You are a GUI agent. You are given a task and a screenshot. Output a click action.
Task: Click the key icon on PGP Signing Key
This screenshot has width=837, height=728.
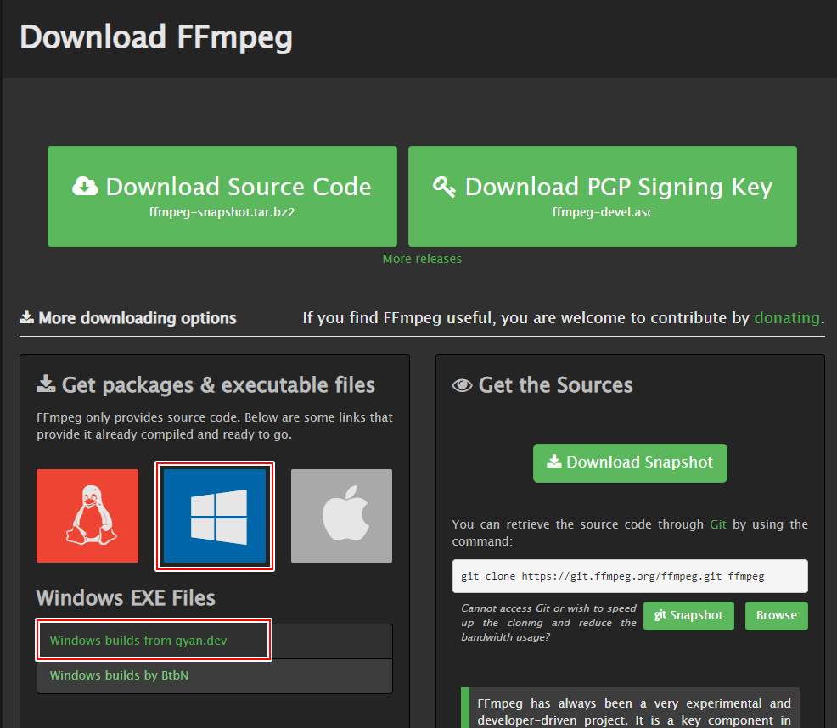pyautogui.click(x=444, y=187)
